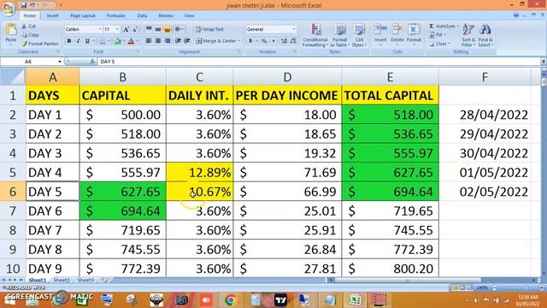The height and width of the screenshot is (308, 547).
Task: Open the underline style dropdown arrow
Action: click(93, 41)
